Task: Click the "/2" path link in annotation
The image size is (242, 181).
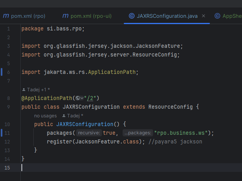Action: (90, 98)
